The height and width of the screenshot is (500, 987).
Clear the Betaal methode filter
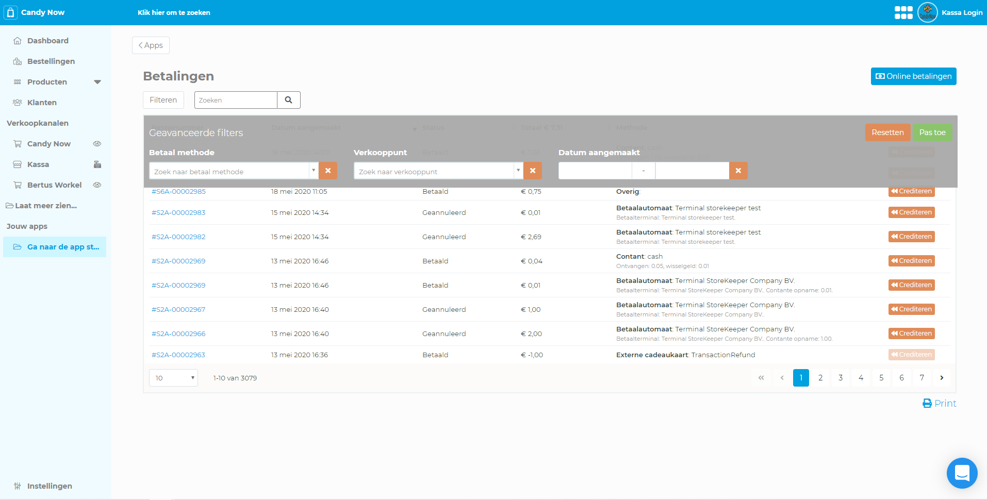pyautogui.click(x=328, y=171)
